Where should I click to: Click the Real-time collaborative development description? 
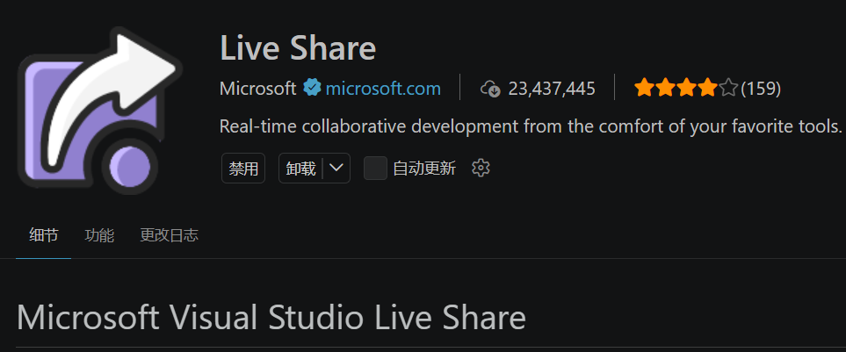point(531,127)
